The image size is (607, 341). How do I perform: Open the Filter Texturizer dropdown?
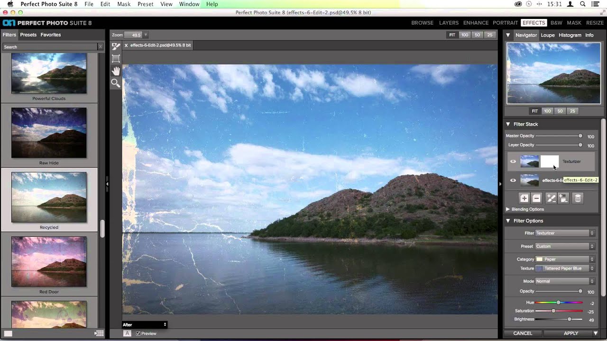[565, 233]
